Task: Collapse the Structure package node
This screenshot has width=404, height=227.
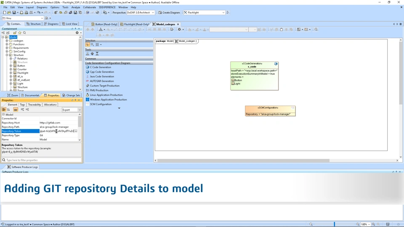Action: tap(7, 55)
